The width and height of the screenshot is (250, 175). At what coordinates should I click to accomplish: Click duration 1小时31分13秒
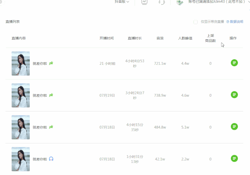[x=135, y=159]
